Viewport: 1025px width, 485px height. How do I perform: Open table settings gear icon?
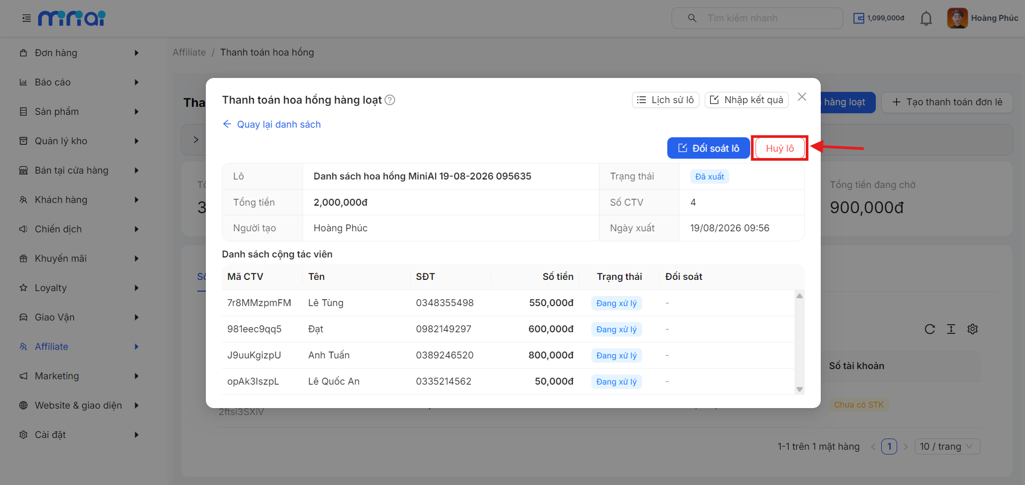[x=973, y=329]
